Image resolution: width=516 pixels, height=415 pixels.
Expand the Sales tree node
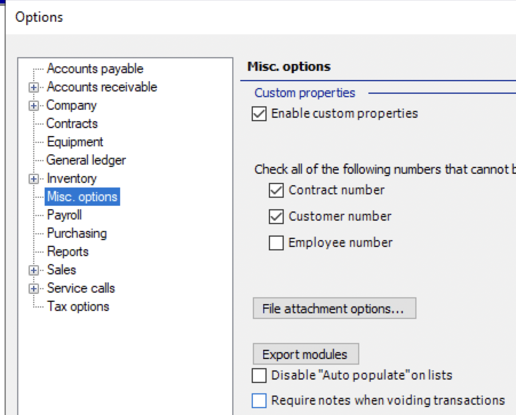pyautogui.click(x=33, y=270)
